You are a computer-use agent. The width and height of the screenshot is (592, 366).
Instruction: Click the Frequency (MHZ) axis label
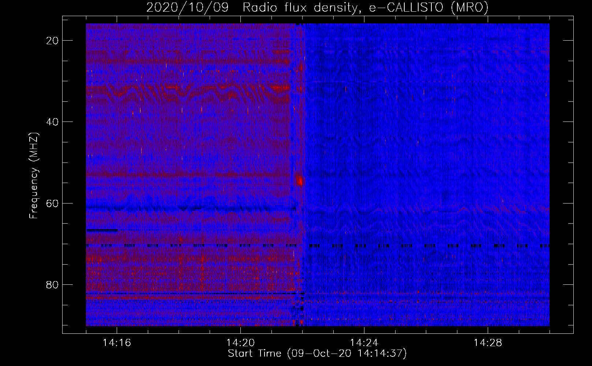click(33, 176)
